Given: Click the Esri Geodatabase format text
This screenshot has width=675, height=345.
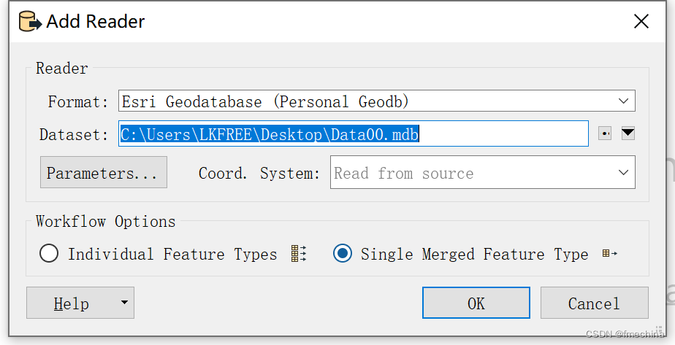Looking at the screenshot, I should 265,101.
